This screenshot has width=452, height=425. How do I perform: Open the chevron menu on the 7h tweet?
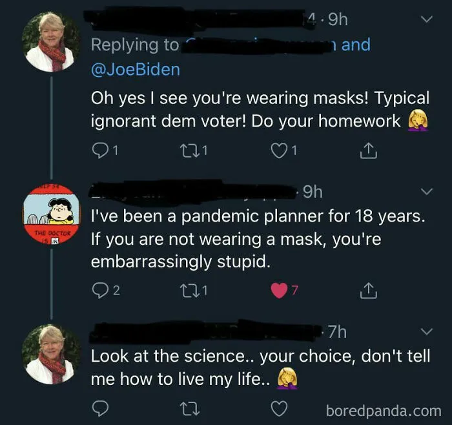pyautogui.click(x=427, y=331)
